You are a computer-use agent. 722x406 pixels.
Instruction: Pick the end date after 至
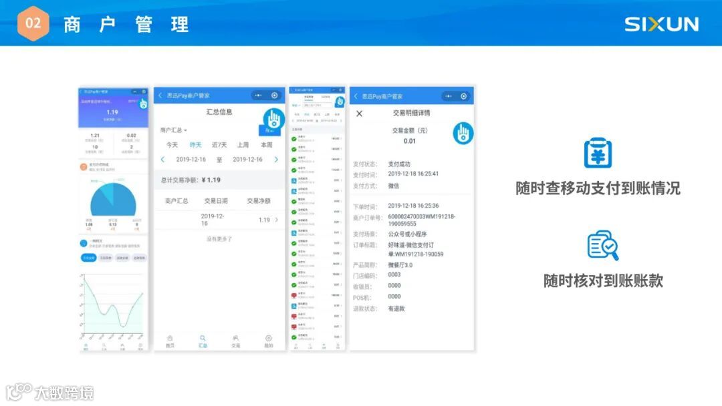[x=247, y=160]
